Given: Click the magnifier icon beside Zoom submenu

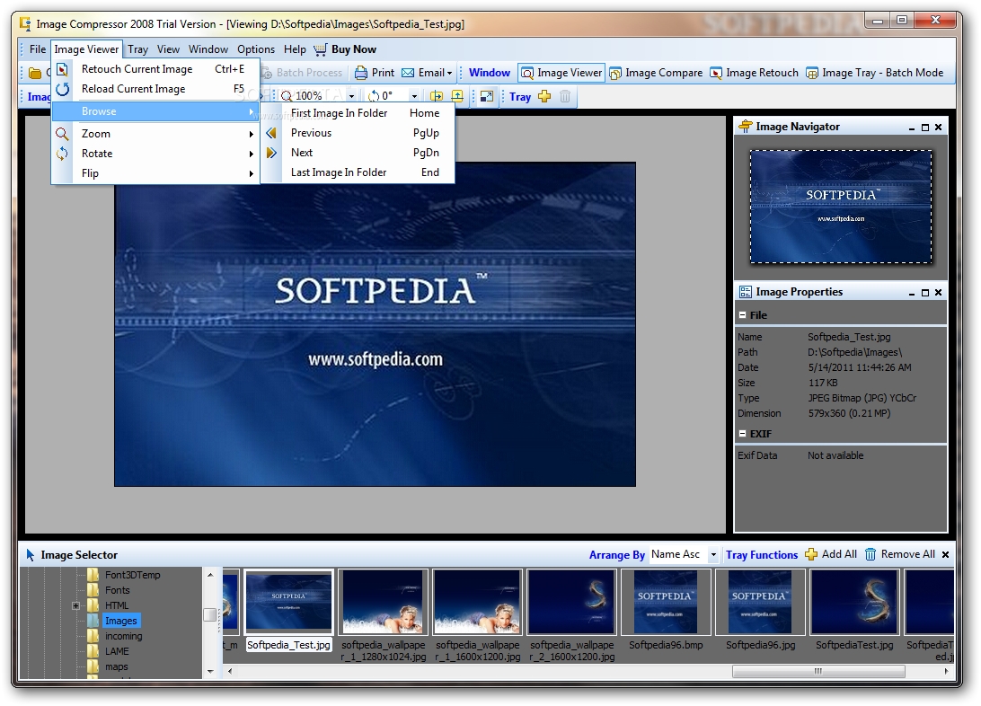Looking at the screenshot, I should pos(62,134).
